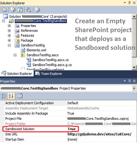Open Solution Explorer window position dropdown arrow
Image resolution: width=137 pixels, height=143 pixels.
[x=125, y=3]
